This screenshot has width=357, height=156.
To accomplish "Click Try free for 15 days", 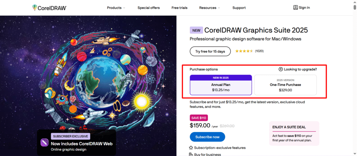I will (x=210, y=51).
